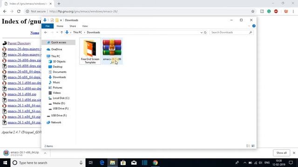This screenshot has width=298, height=167.
Task: Switch to the Home ribbon tab
Action: 60,26
